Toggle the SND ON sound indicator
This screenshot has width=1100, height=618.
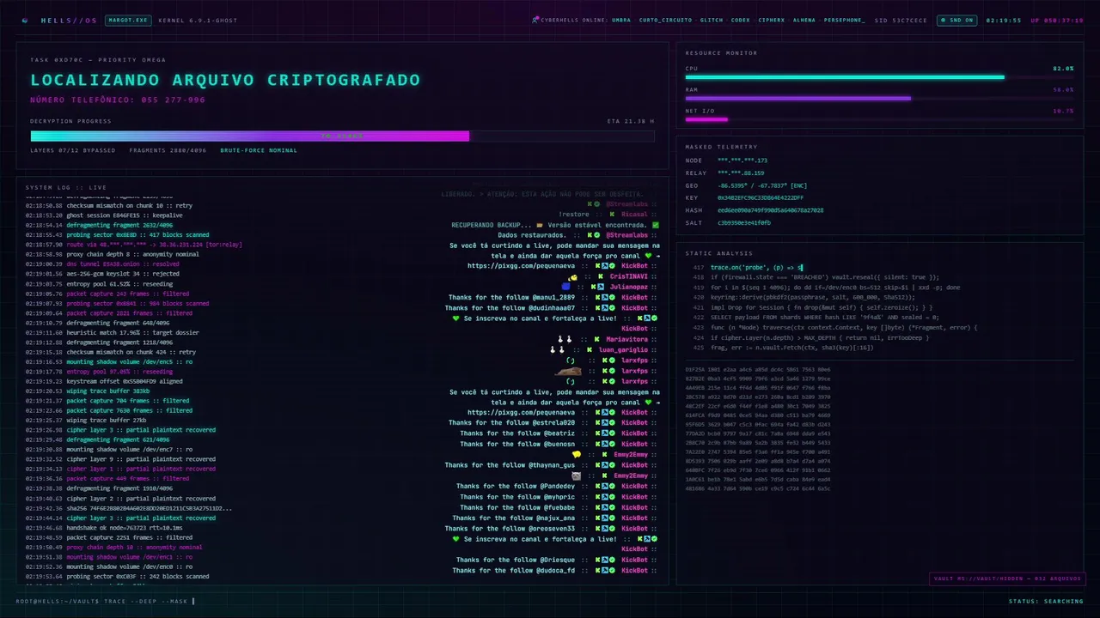[x=956, y=20]
